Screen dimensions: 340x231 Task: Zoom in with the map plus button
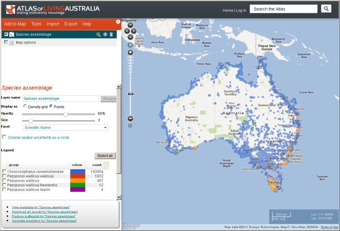130,52
